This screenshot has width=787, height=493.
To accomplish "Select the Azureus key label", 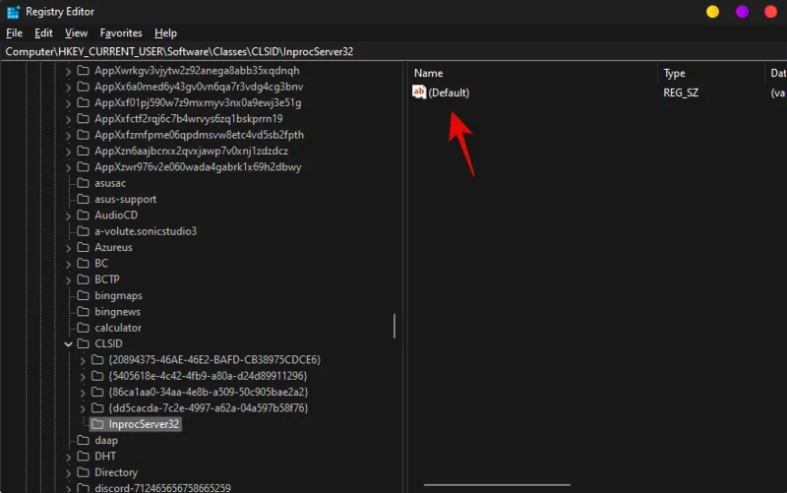I will (113, 248).
